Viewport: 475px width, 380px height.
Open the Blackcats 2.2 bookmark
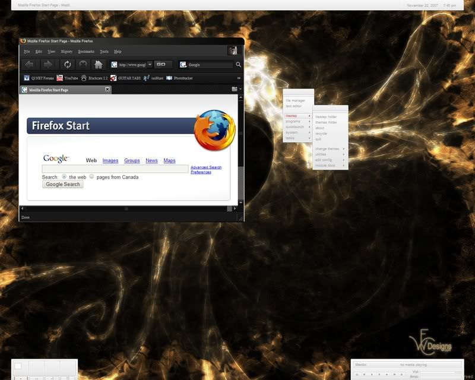click(x=94, y=78)
